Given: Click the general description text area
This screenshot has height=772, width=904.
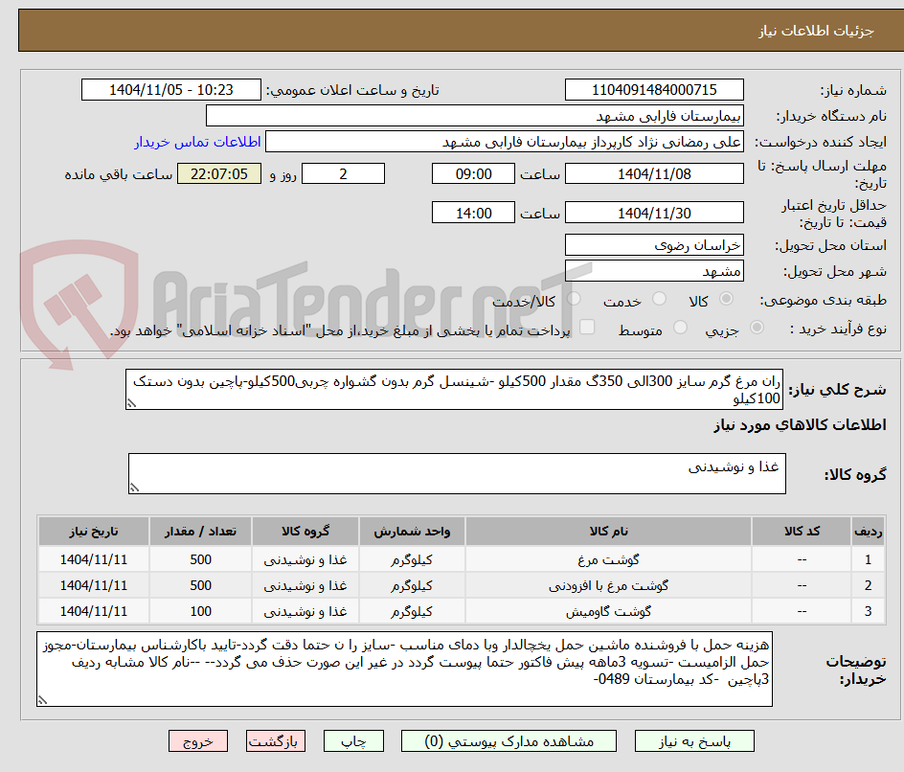Looking at the screenshot, I should [x=454, y=390].
